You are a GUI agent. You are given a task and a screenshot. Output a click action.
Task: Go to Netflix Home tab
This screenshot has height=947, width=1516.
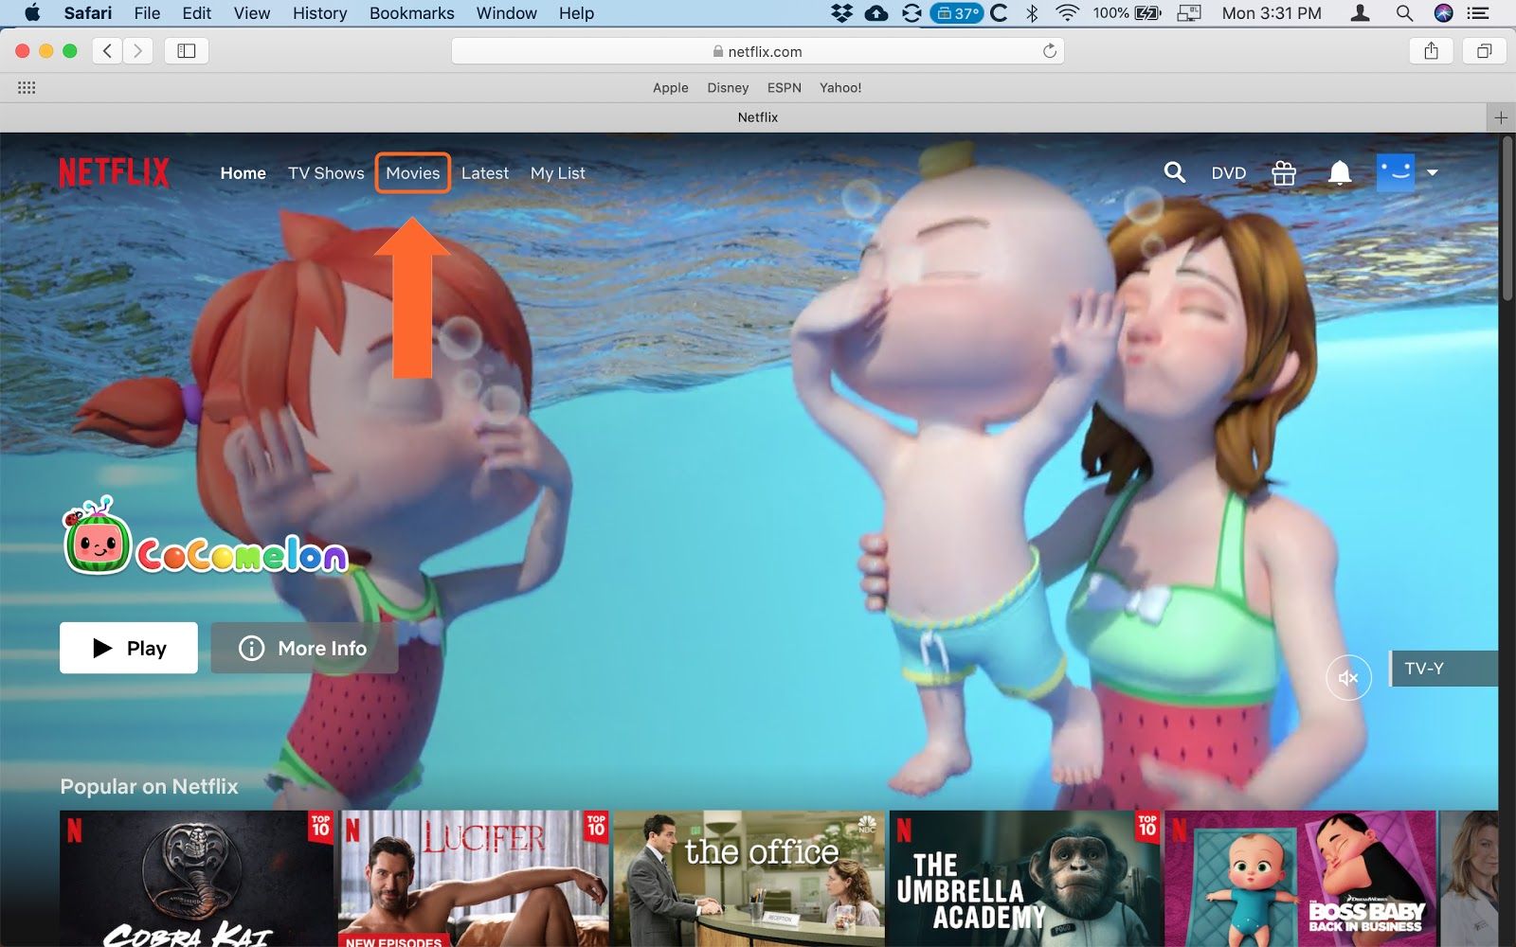pos(244,173)
